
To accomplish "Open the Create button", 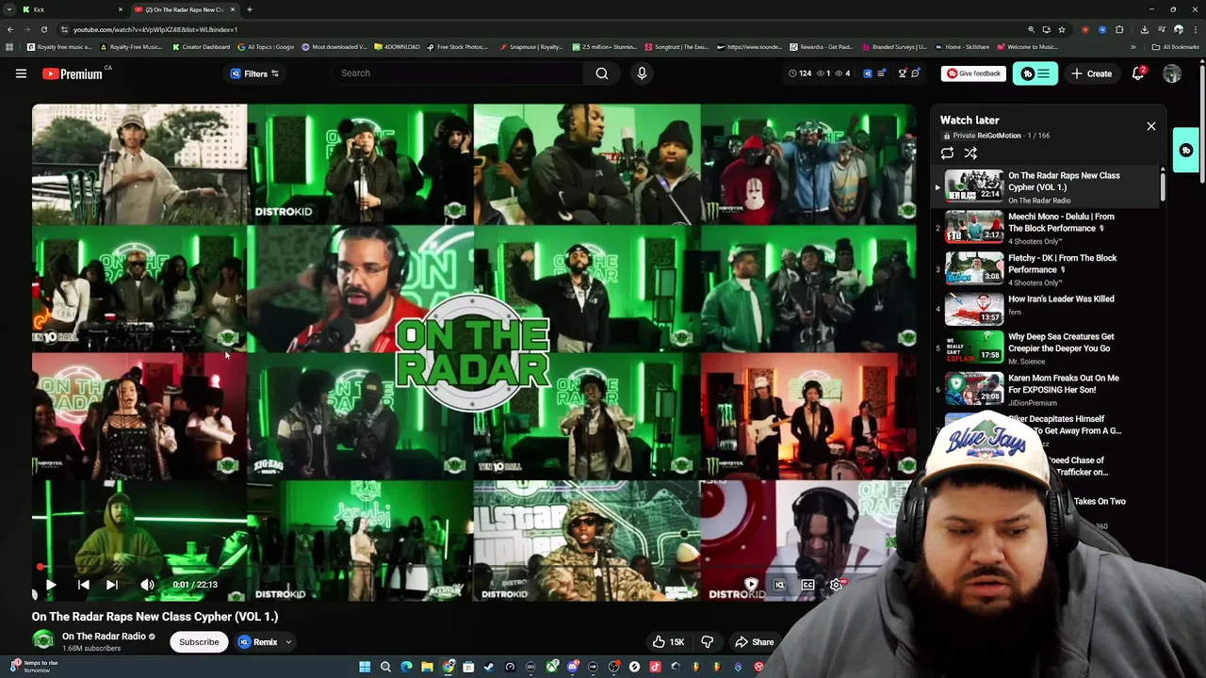I will coord(1091,73).
